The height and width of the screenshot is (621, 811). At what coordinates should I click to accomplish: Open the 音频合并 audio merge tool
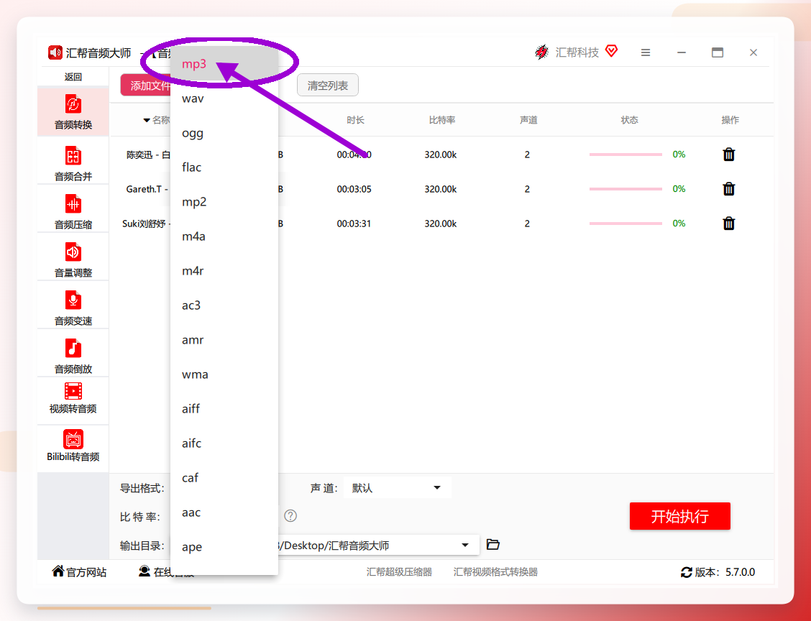(73, 163)
